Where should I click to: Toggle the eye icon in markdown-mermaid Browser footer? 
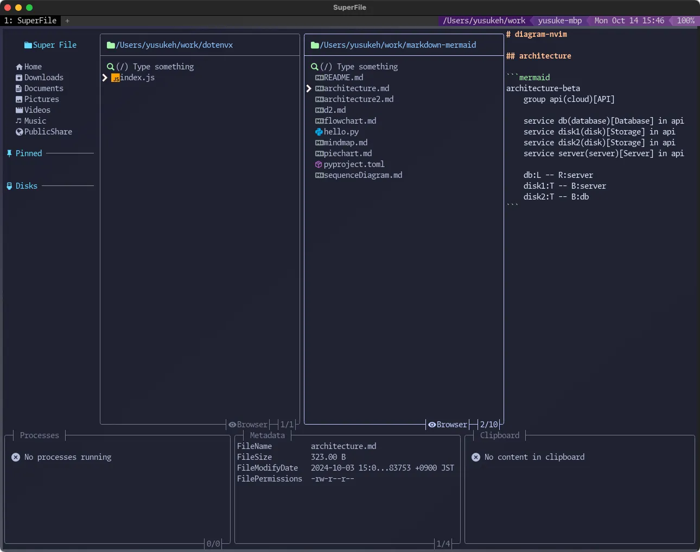click(432, 425)
